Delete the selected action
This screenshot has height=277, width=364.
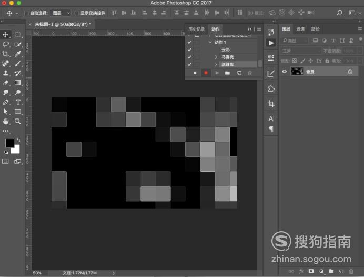tap(250, 73)
